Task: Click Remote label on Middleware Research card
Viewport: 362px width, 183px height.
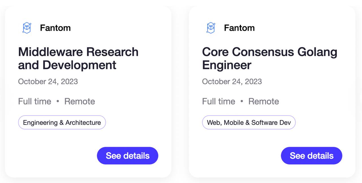Action: [x=80, y=101]
